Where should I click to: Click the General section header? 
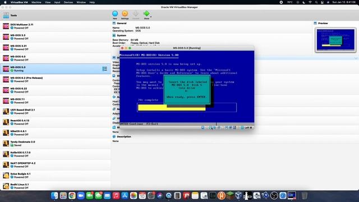click(x=122, y=24)
